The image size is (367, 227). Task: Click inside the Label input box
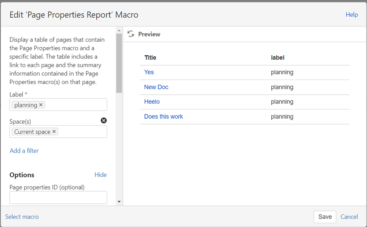(75, 105)
